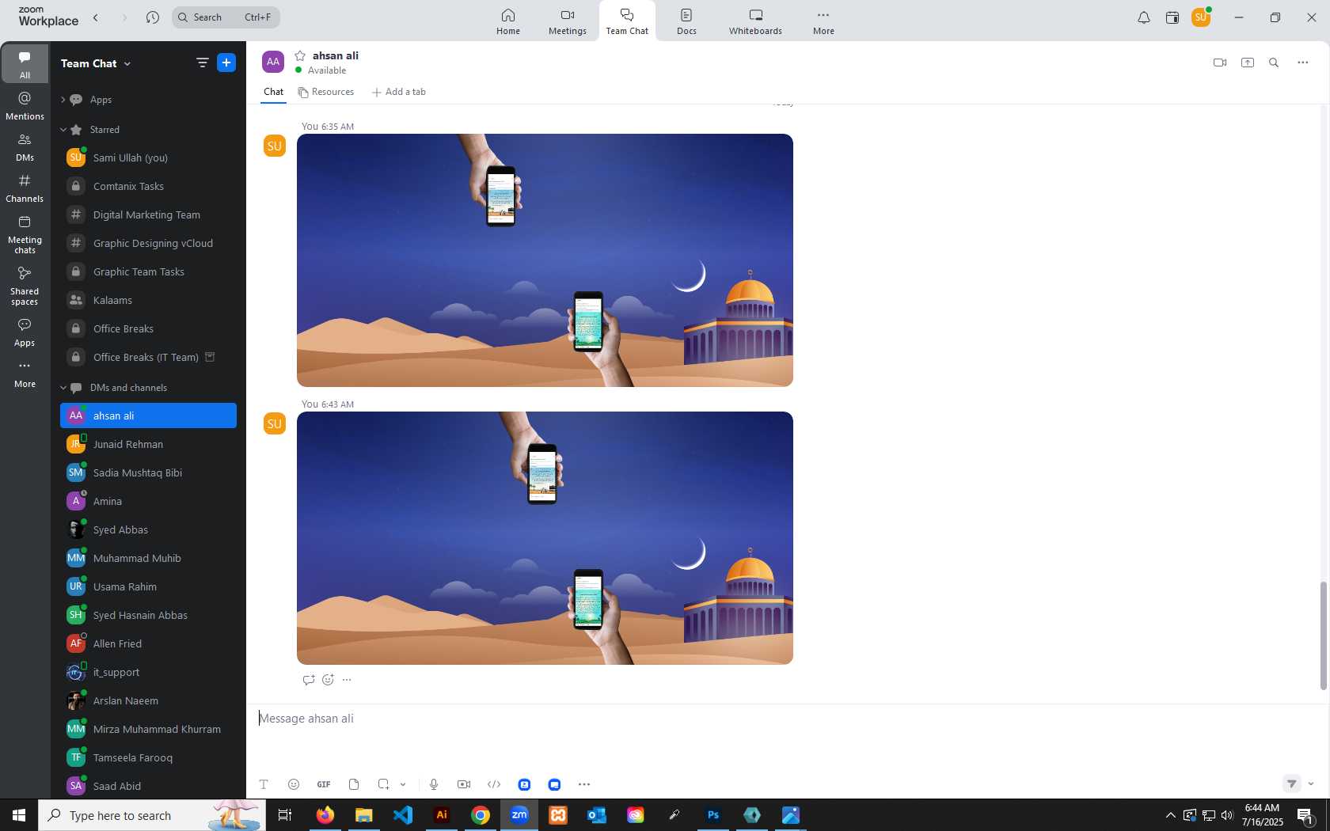Open the More tab in top navigation
1330x831 pixels.
[x=823, y=21]
